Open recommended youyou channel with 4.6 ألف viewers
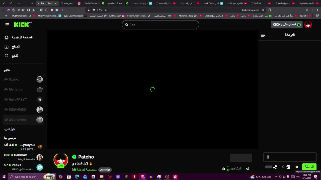This screenshot has height=180, width=321. point(24,147)
